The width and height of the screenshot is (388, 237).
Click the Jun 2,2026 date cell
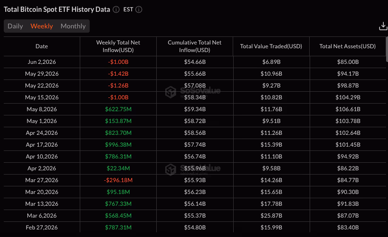coord(42,62)
